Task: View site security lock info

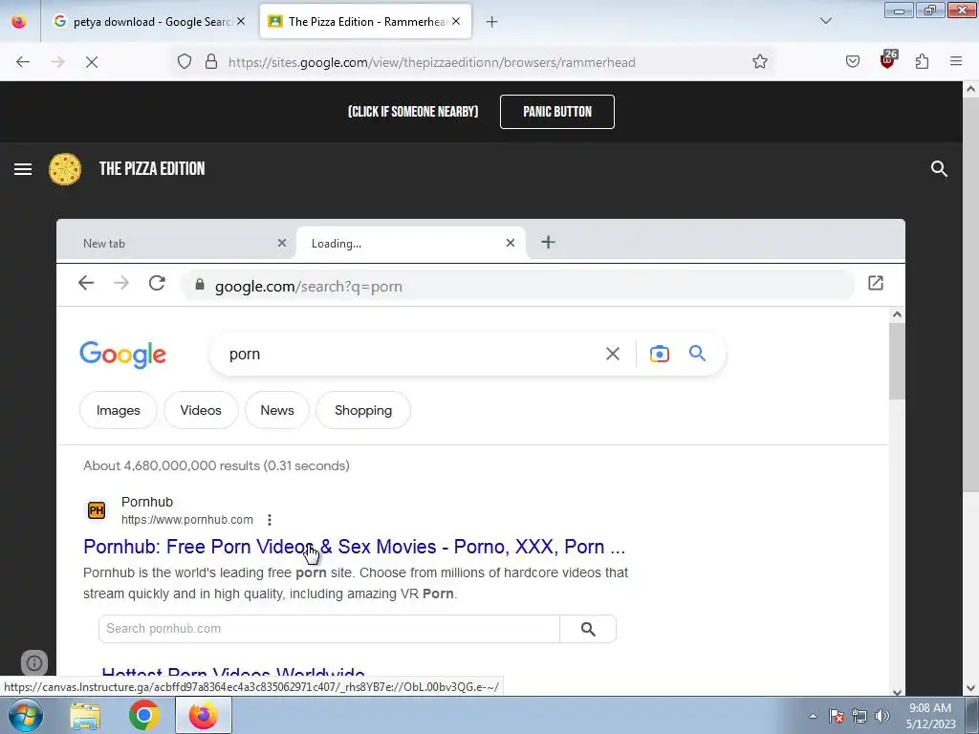Action: click(211, 62)
